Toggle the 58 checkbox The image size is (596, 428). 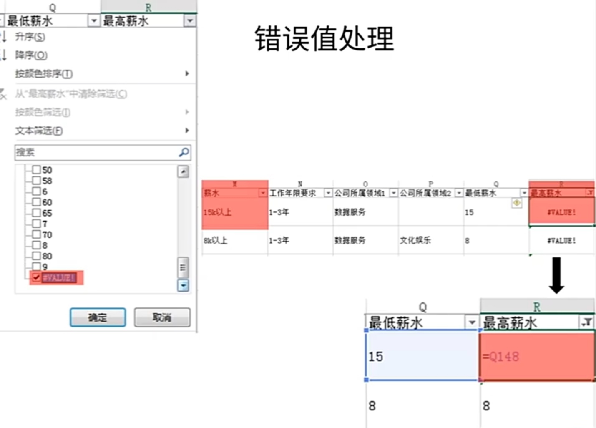37,181
